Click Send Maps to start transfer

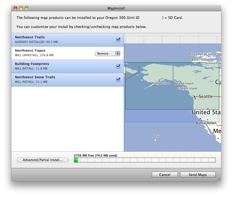(x=198, y=175)
